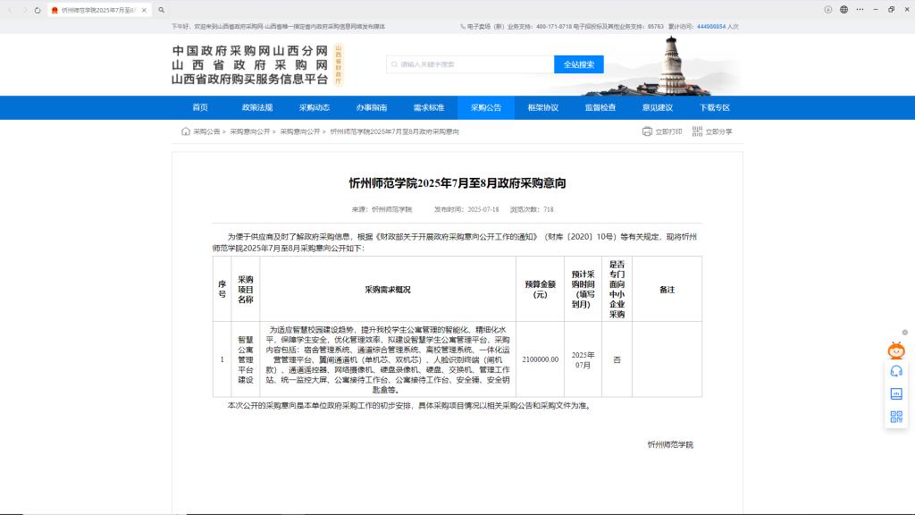Click the magnifier icon inside the search box

[394, 64]
